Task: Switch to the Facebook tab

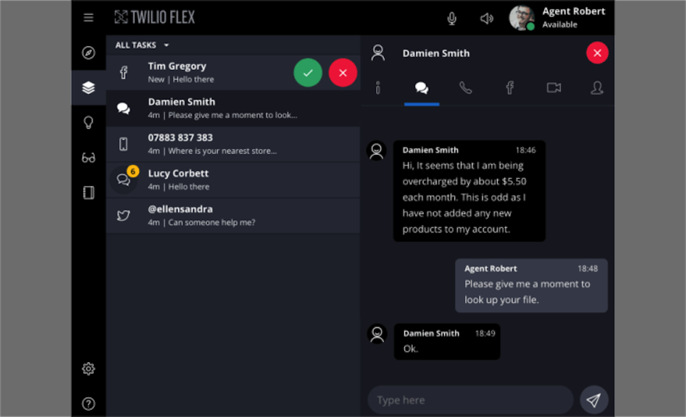Action: [510, 88]
